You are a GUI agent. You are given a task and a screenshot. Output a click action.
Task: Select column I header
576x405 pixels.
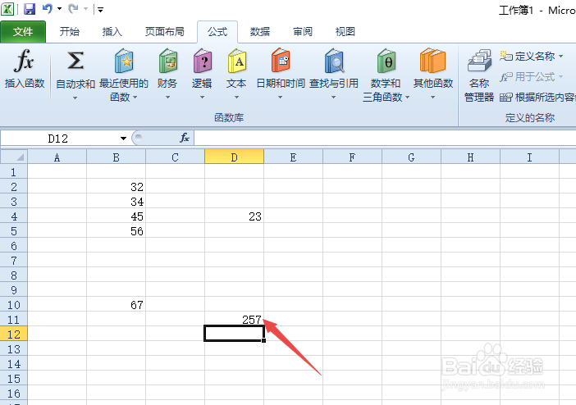point(529,157)
